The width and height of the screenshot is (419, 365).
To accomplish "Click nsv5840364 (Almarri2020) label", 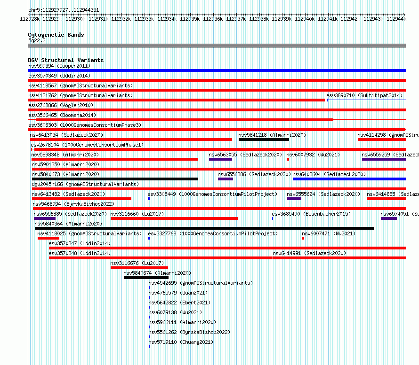I will (68, 224).
